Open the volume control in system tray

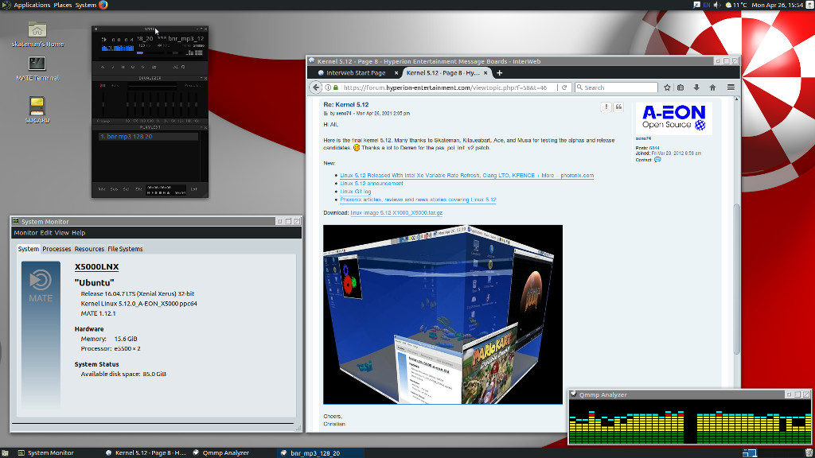point(717,5)
